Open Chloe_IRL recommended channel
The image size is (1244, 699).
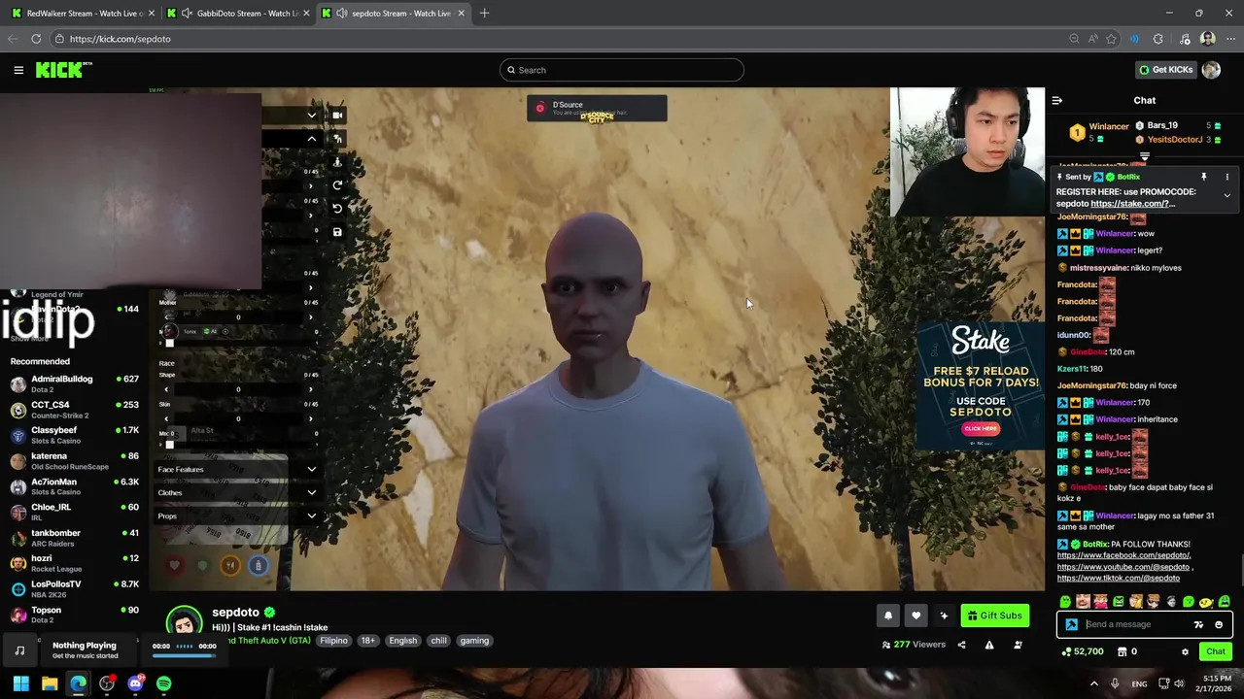tap(75, 512)
